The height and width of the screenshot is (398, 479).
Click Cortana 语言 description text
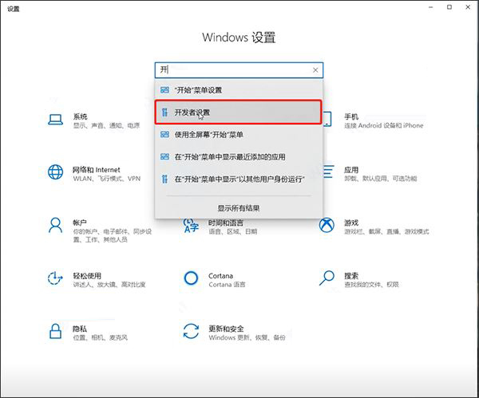point(227,285)
